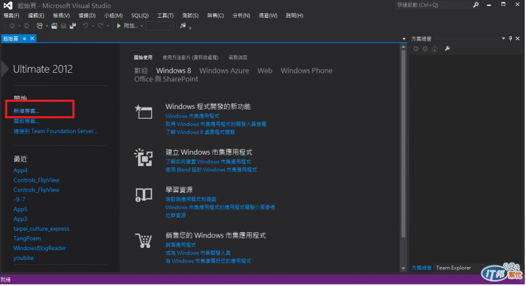The width and height of the screenshot is (526, 286).
Task: Open recent project taipei_culture_express
Action: click(x=41, y=229)
